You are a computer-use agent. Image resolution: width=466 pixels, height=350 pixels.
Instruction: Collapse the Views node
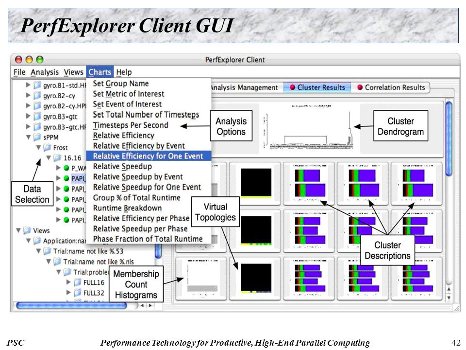[x=18, y=230]
